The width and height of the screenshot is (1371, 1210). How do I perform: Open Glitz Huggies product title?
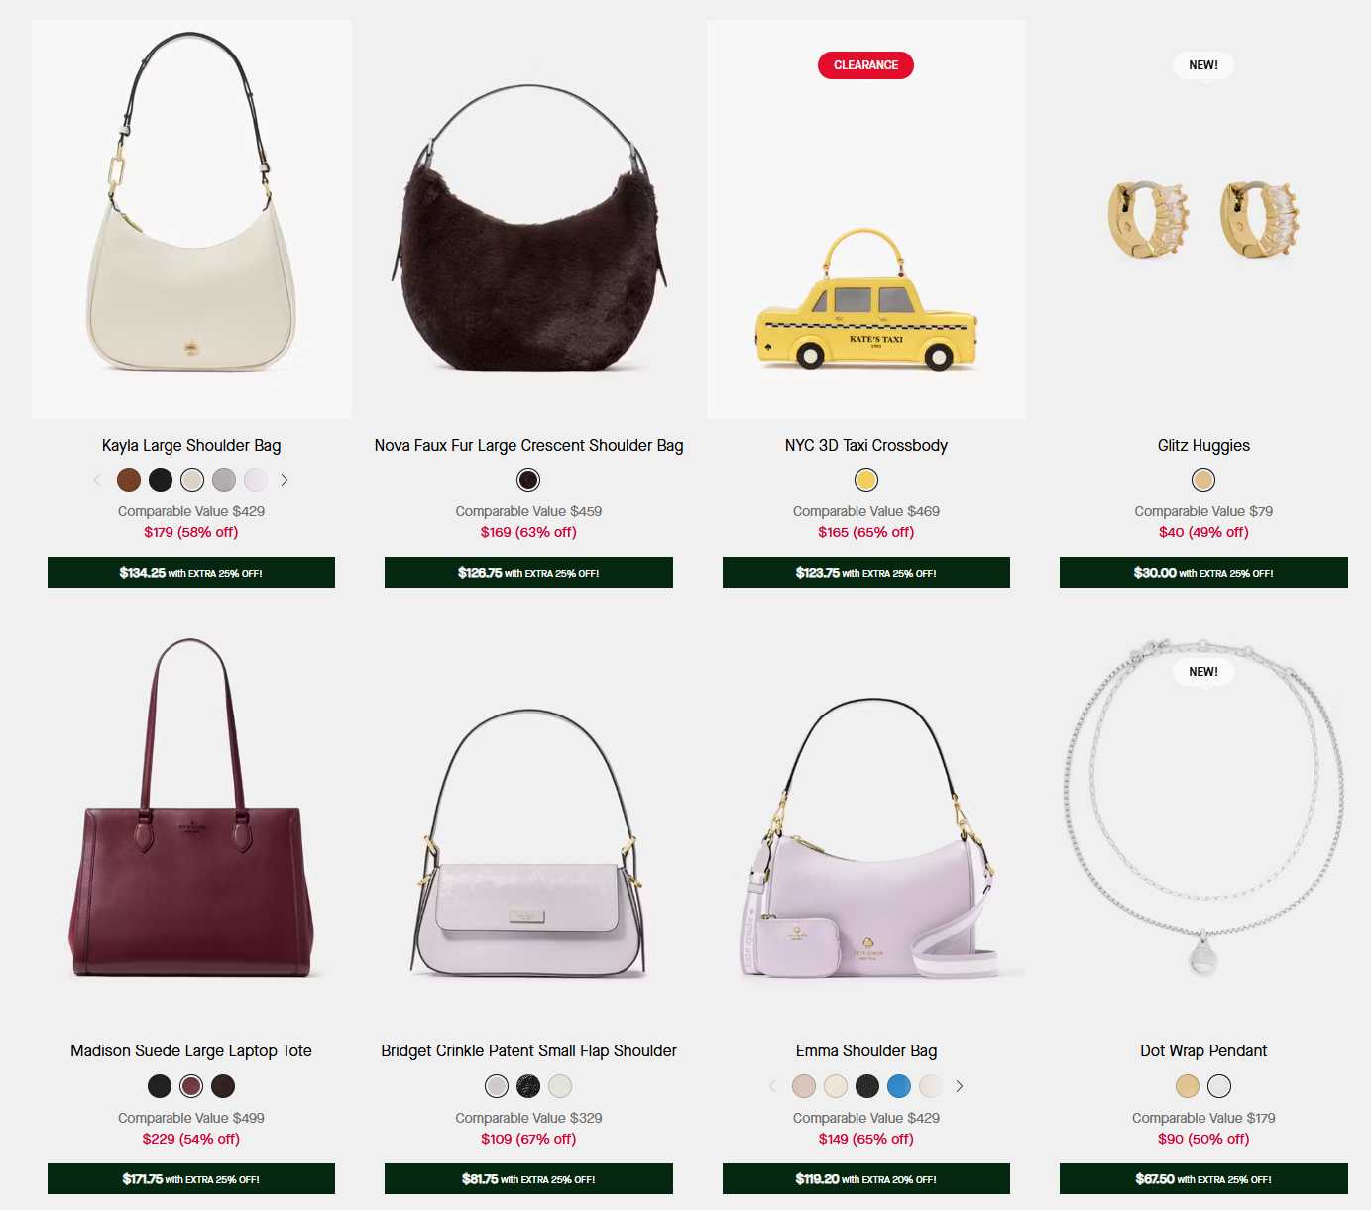point(1203,446)
